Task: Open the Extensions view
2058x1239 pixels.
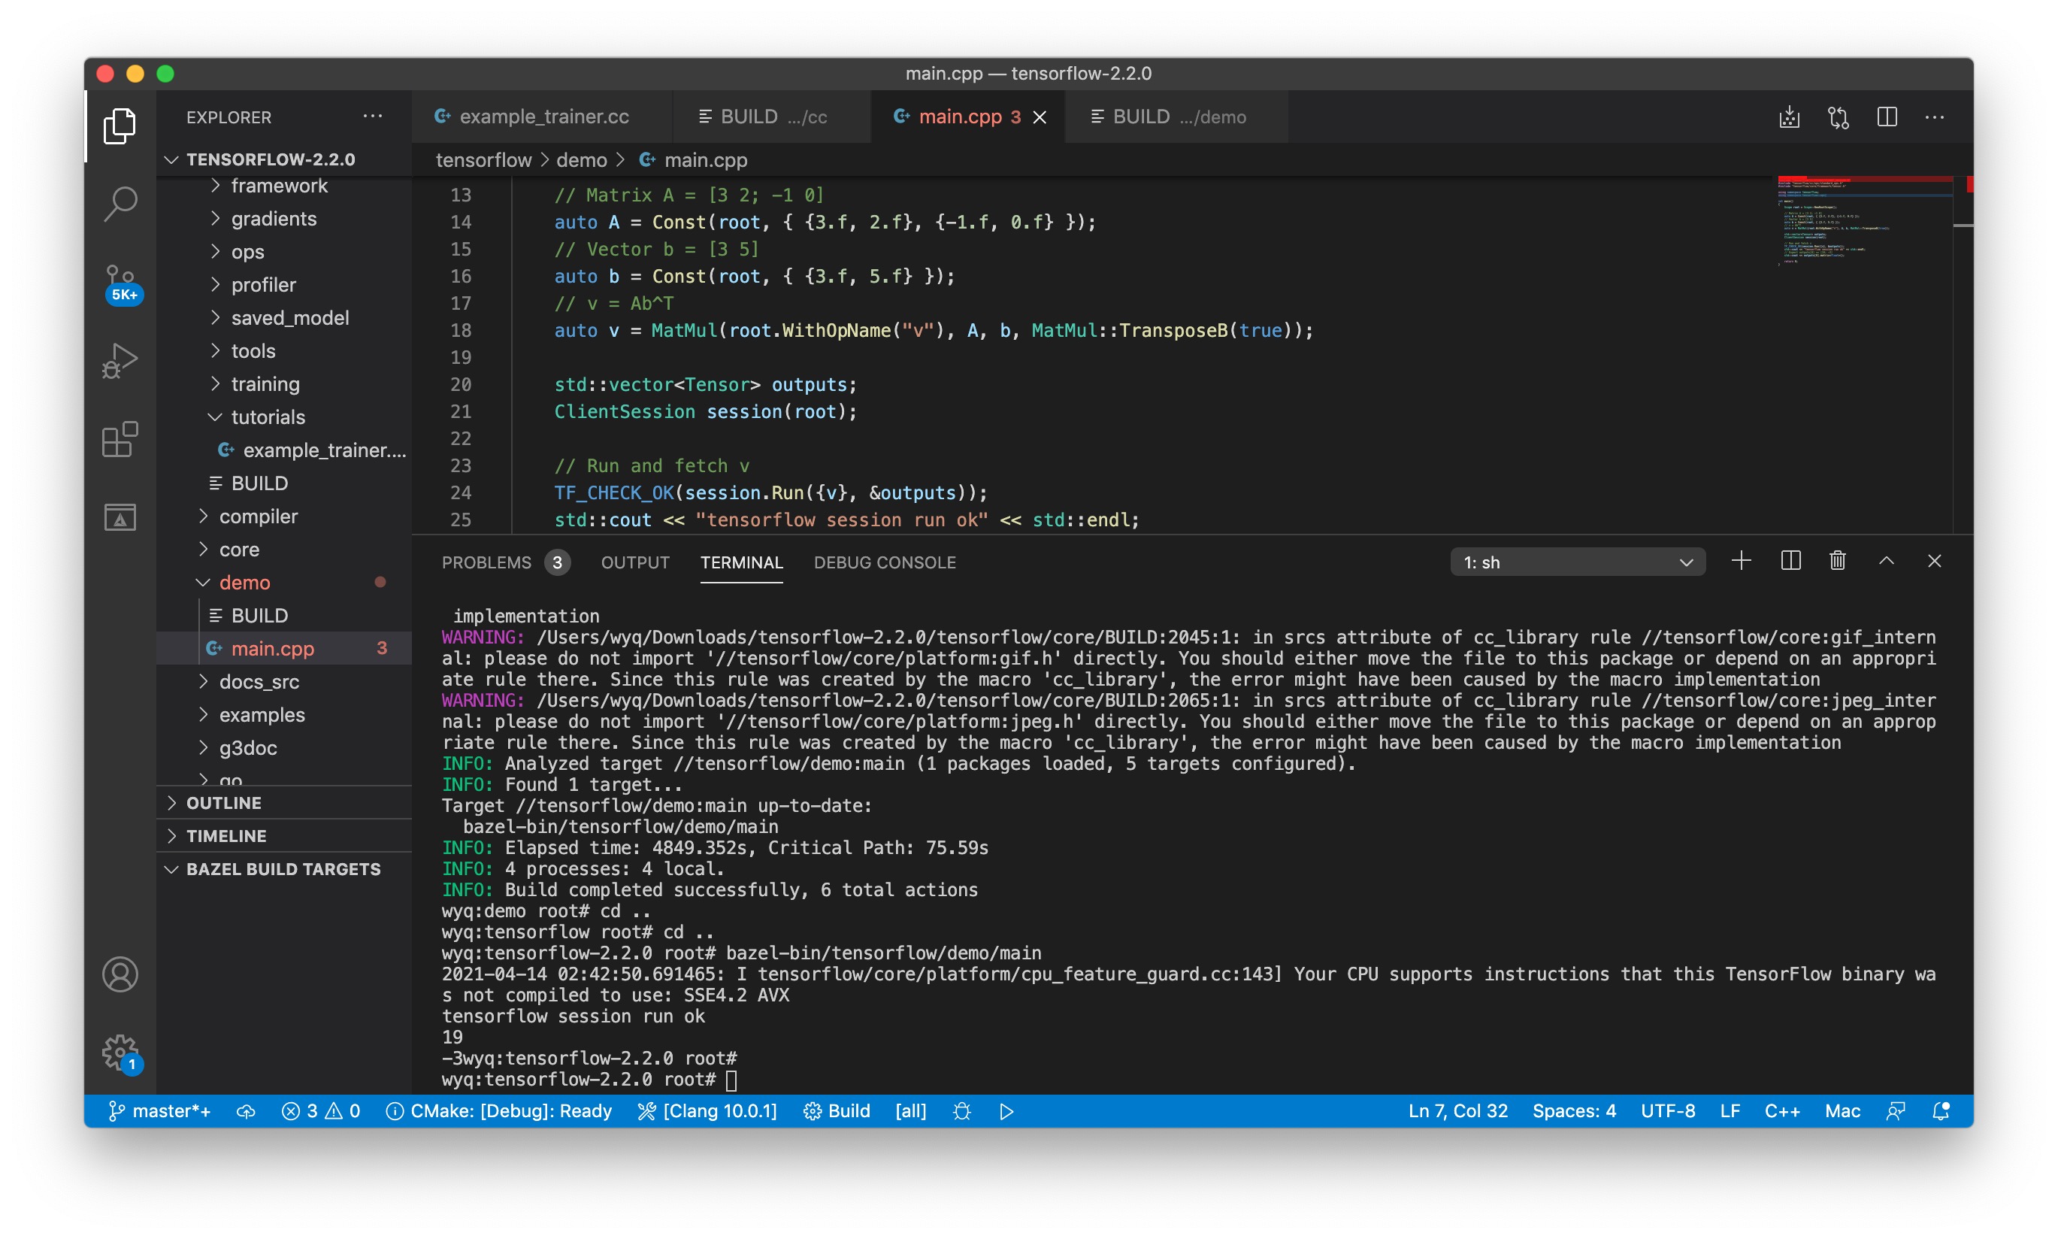Action: [120, 439]
